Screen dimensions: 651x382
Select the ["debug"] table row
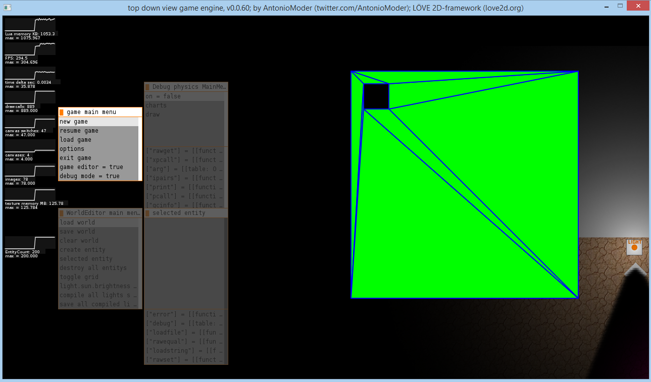click(x=184, y=323)
